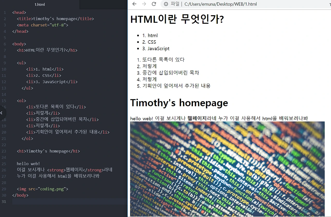331x217 pixels.
Task: Select the '1. html' bullet in the page
Action: pos(150,35)
